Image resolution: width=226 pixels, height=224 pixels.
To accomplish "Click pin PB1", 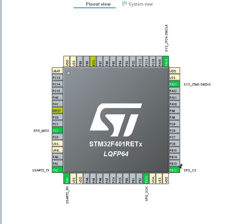I will (x=132, y=179).
